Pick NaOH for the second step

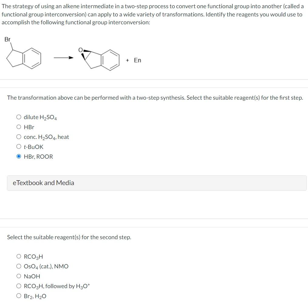(19, 276)
